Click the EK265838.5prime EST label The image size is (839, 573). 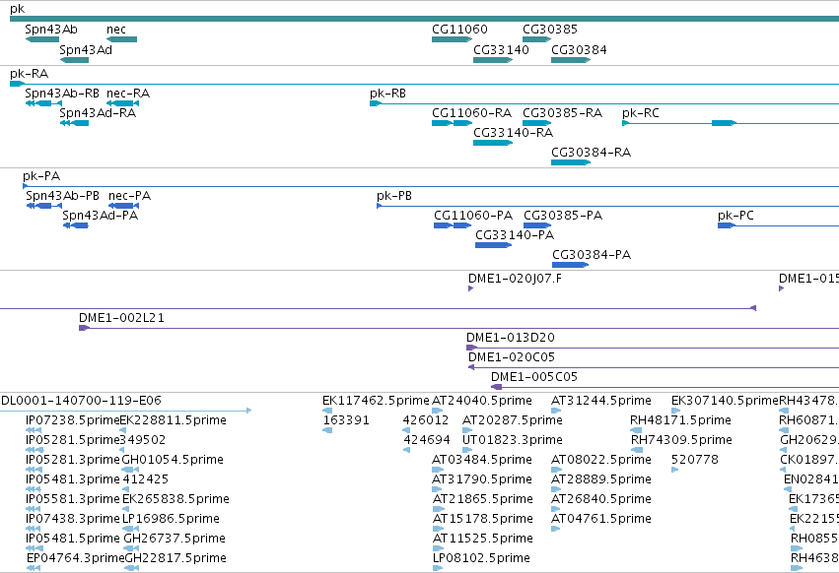(x=176, y=499)
